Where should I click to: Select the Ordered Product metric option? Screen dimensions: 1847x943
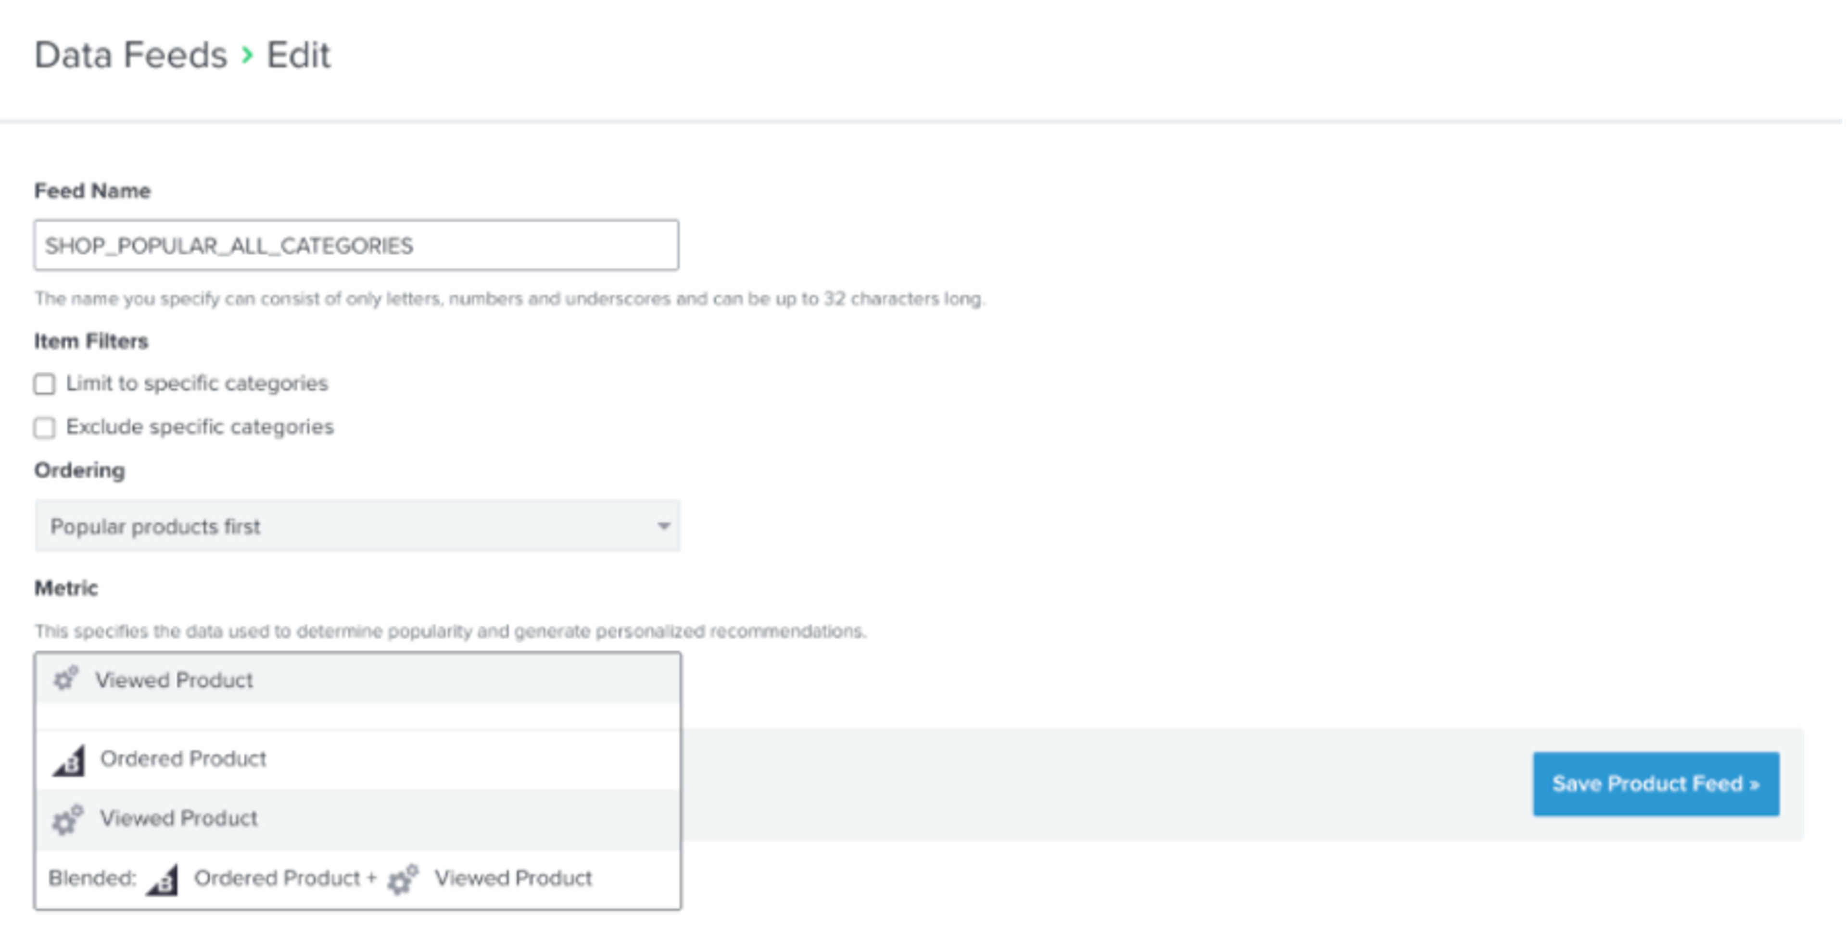[x=184, y=759]
